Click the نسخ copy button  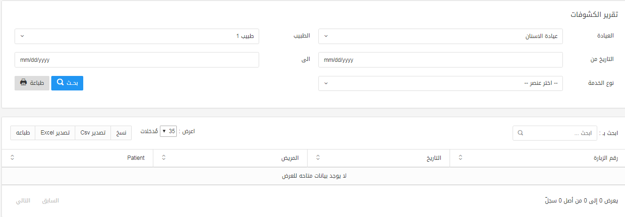pos(121,133)
